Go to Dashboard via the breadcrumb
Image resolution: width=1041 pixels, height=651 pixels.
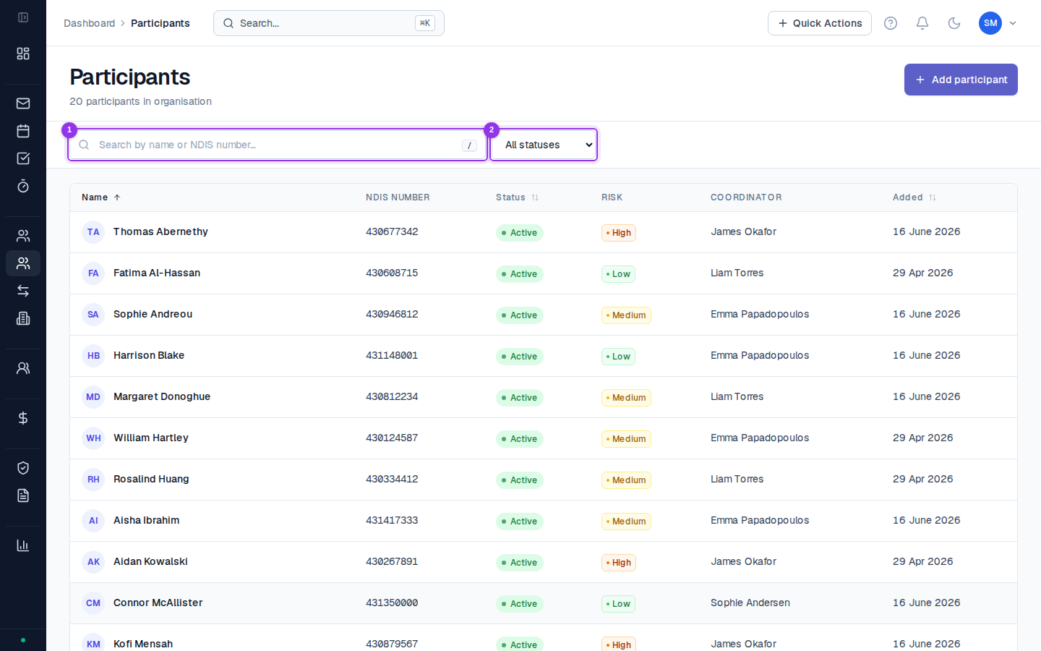[89, 23]
